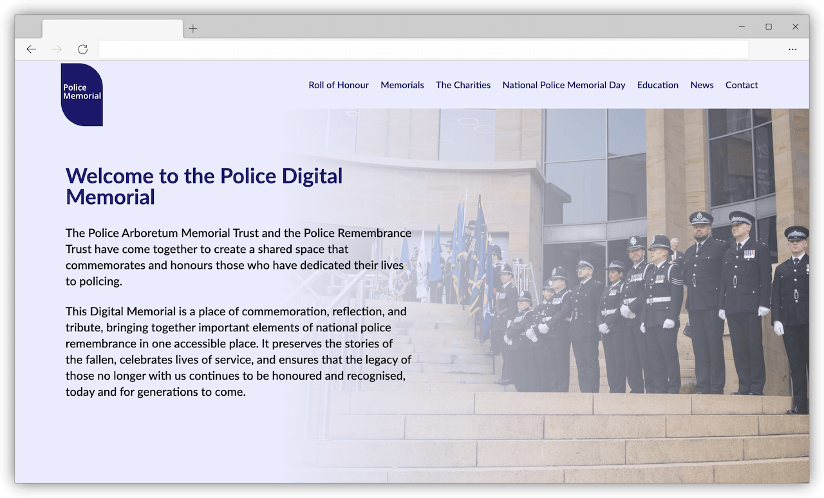Close the browser window
This screenshot has height=498, width=824.
click(x=796, y=27)
